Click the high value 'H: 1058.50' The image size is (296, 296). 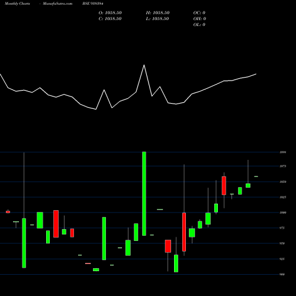pyautogui.click(x=157, y=13)
